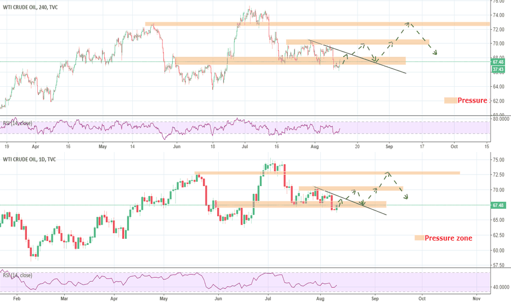
Task: Click the Jul label on the 240 chart time axis
Action: point(245,147)
